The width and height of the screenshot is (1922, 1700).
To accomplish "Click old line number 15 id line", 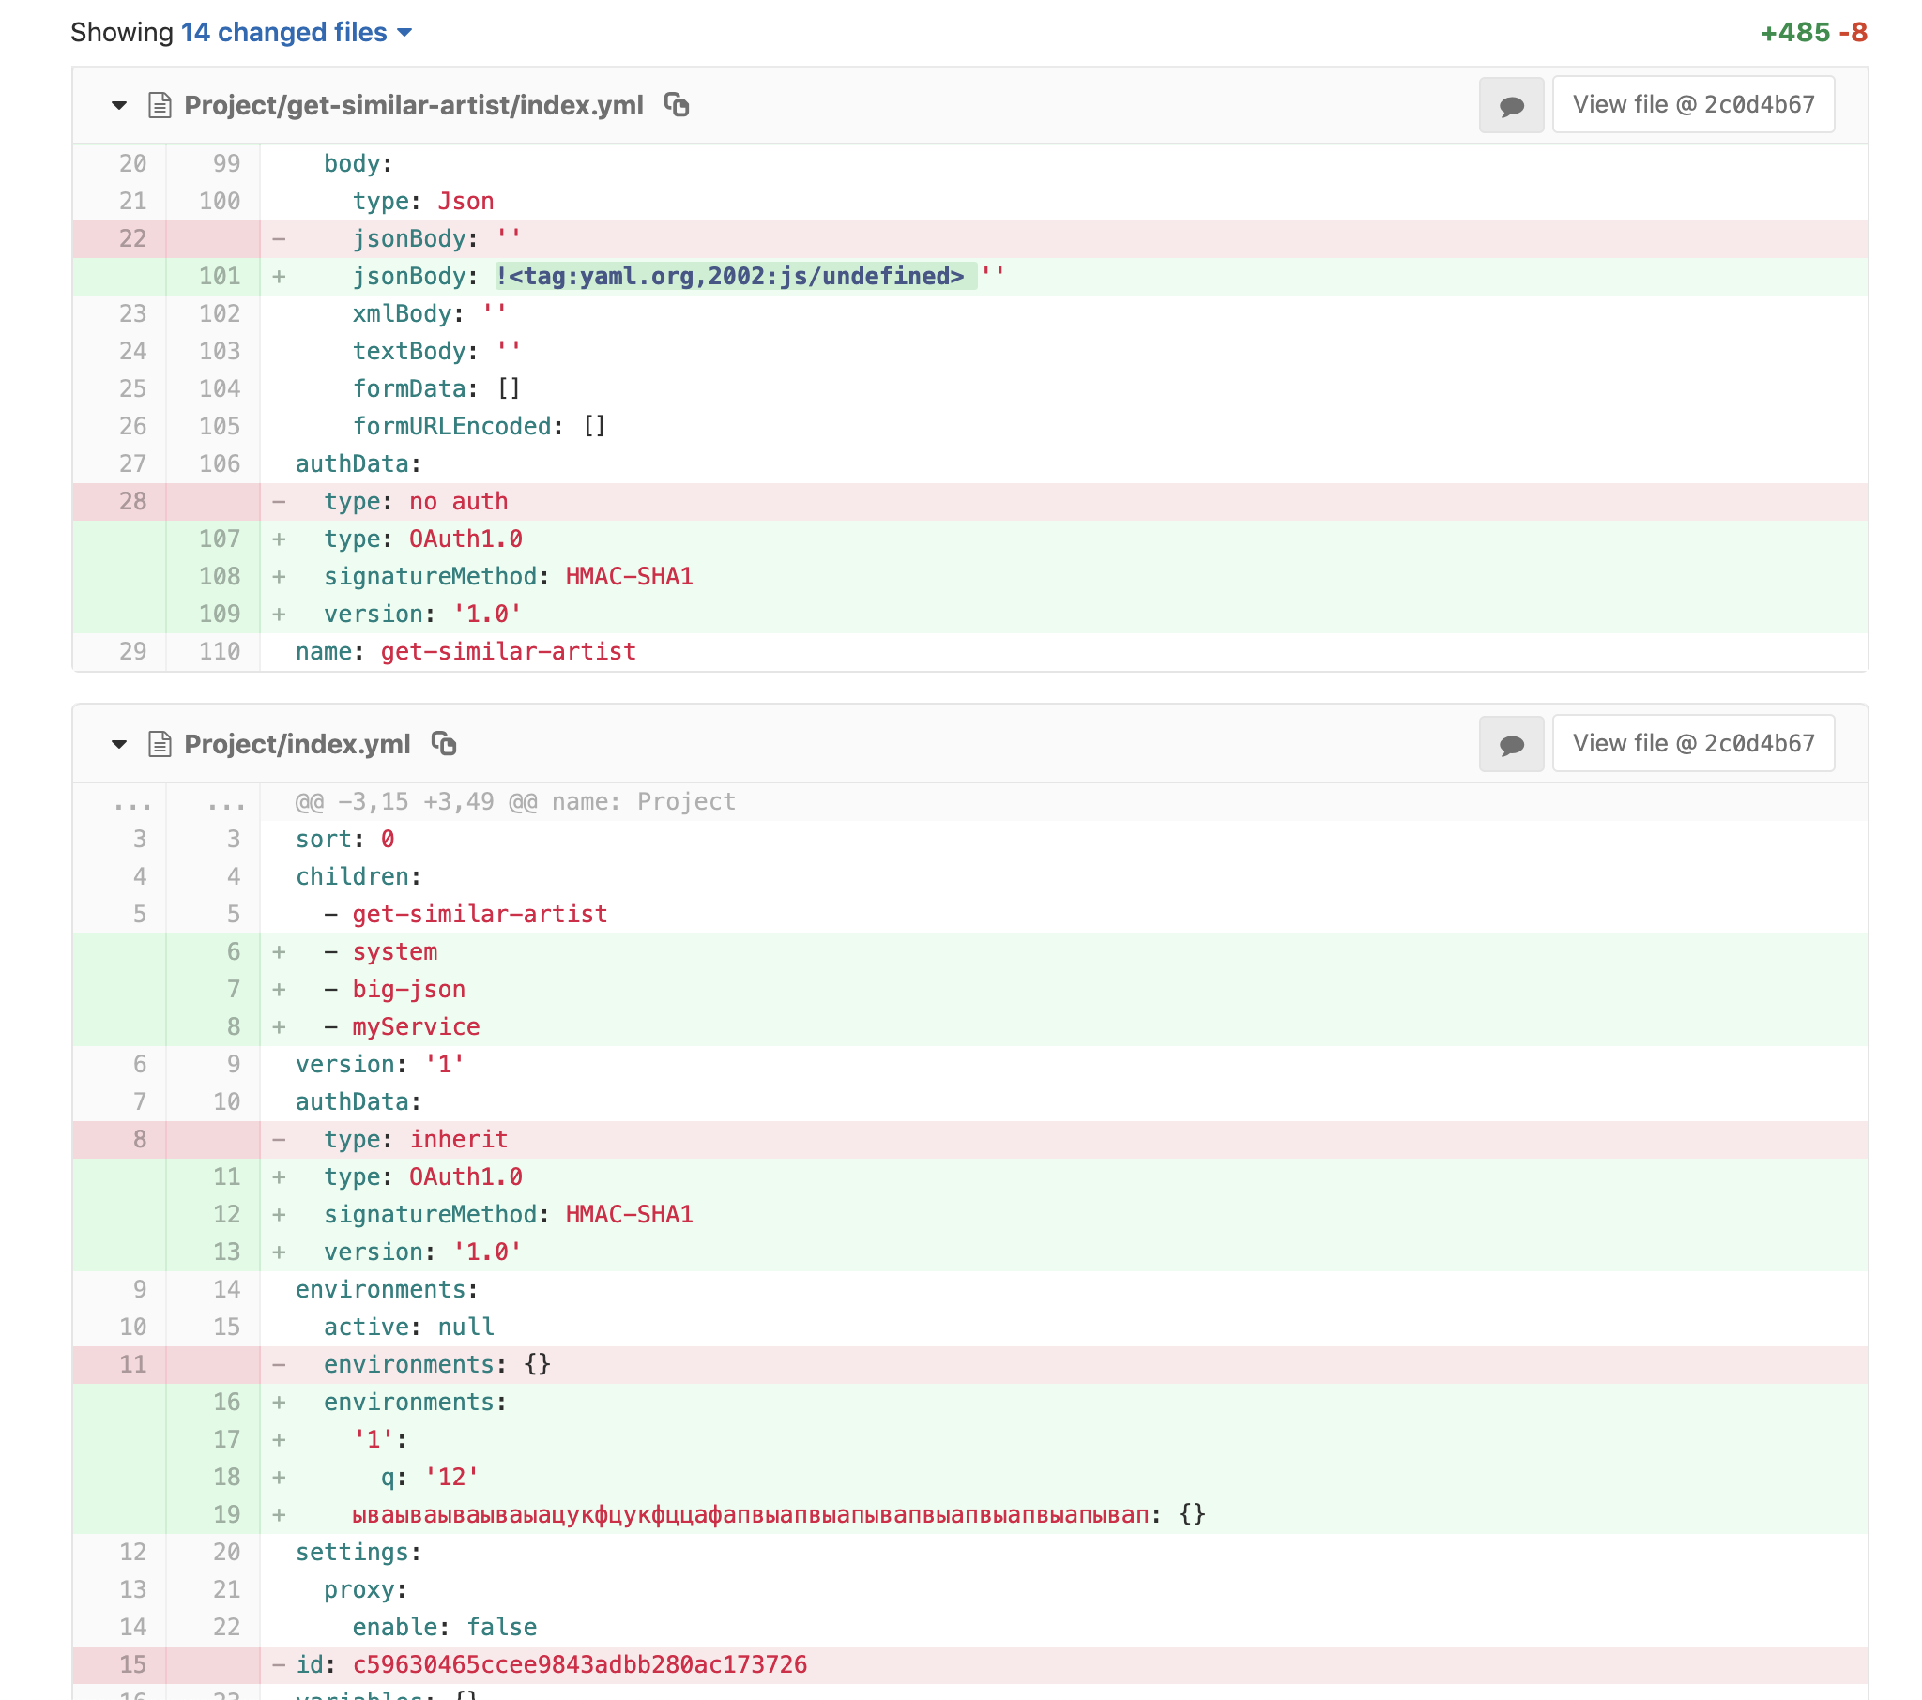I will coord(132,1664).
